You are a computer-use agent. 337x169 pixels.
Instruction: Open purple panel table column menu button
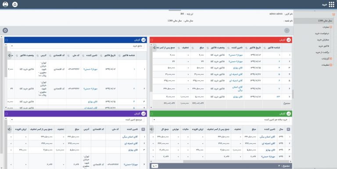143,129
